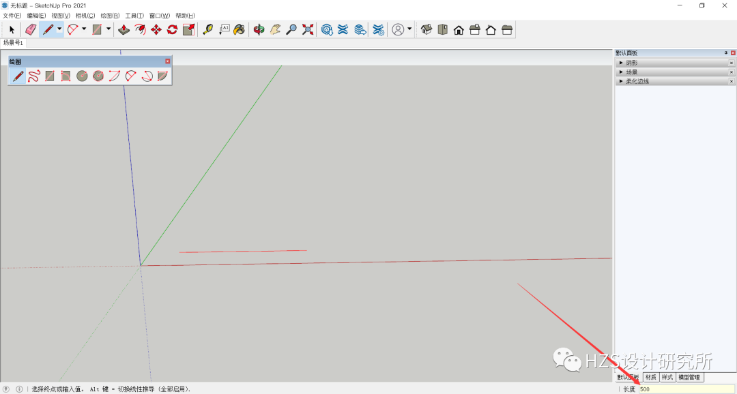Choose the Circle tool in 绘图 palette
The image size is (737, 394).
click(82, 76)
